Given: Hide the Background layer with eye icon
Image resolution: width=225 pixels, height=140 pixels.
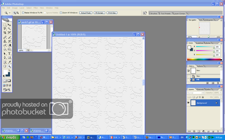Looking at the screenshot, I should click(x=188, y=103).
